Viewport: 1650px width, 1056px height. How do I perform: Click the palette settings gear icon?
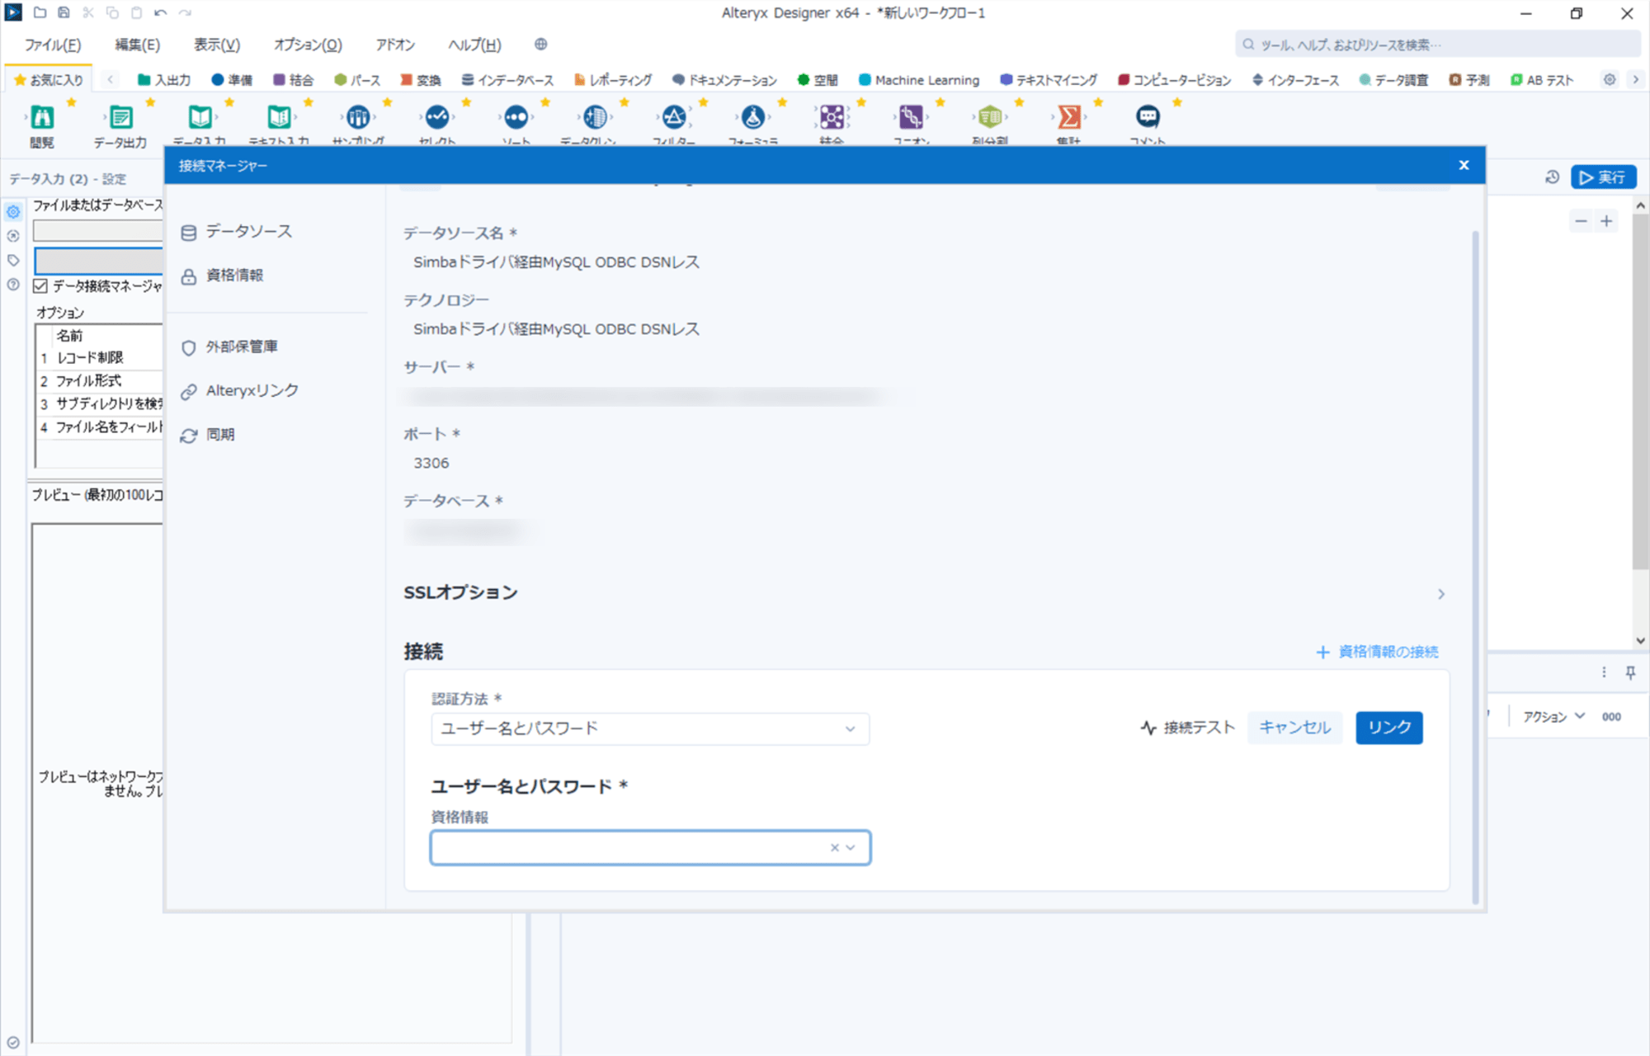[x=1610, y=80]
